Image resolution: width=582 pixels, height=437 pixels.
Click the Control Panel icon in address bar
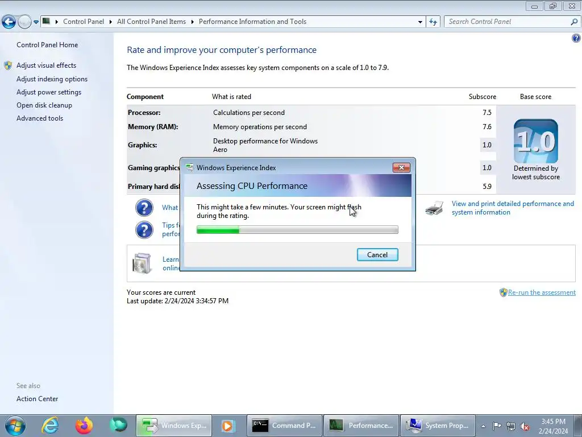(x=47, y=21)
